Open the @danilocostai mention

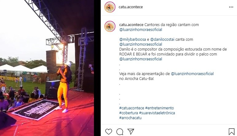coord(162,40)
